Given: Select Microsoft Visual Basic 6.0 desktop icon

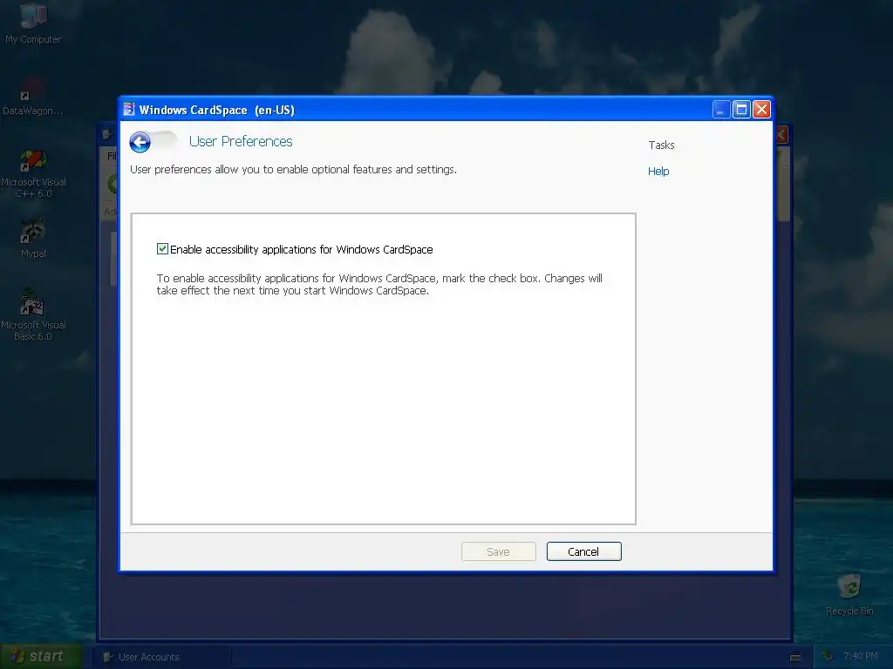Looking at the screenshot, I should (x=33, y=315).
